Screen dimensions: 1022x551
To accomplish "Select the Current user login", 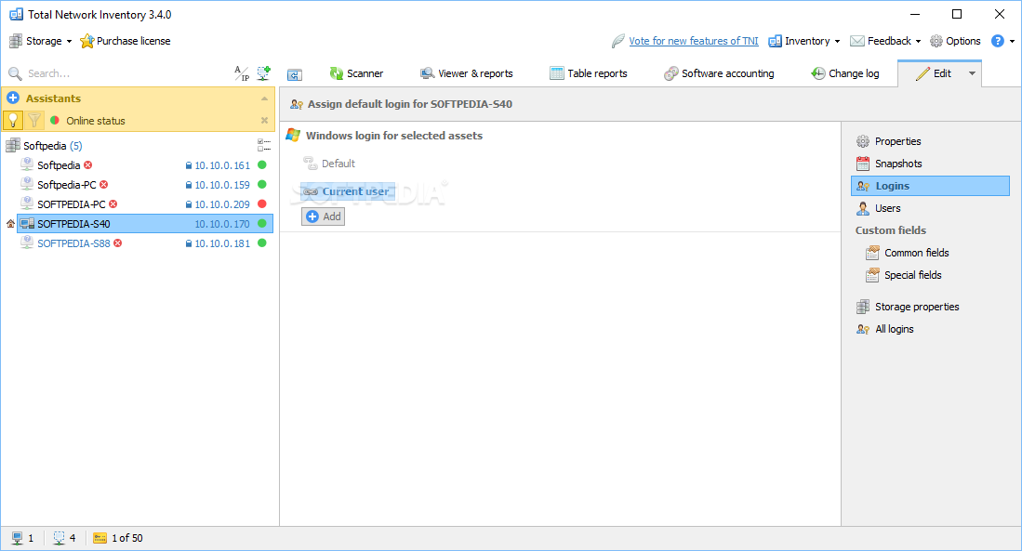I will pos(348,191).
